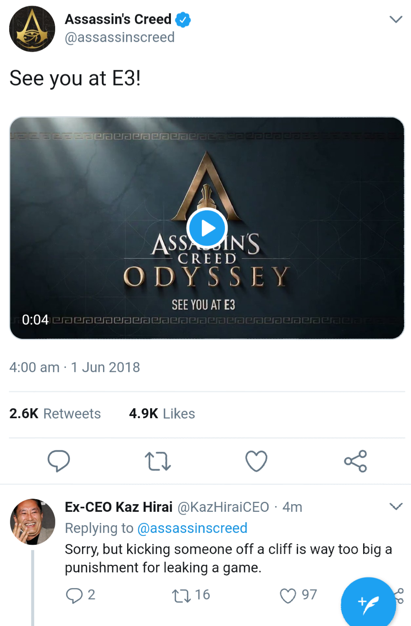411x626 pixels.
Task: Open Kaz Hirai's profile avatar
Action: pos(33,521)
